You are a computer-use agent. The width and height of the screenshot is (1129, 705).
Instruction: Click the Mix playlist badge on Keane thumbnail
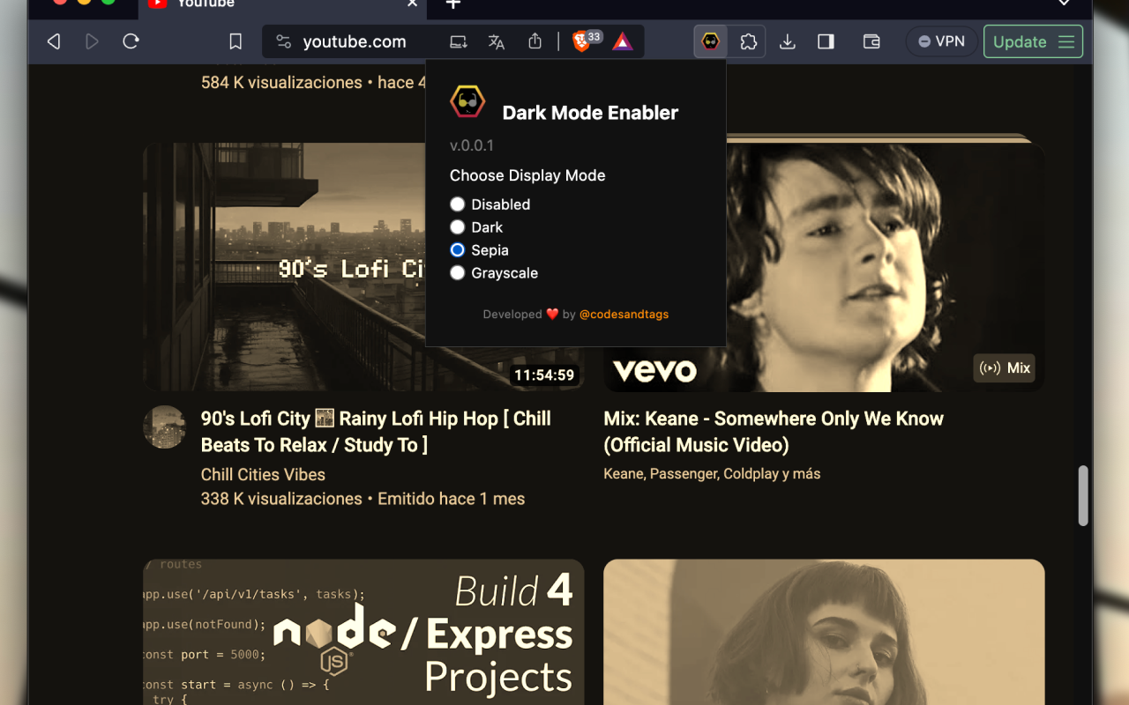[1005, 368]
